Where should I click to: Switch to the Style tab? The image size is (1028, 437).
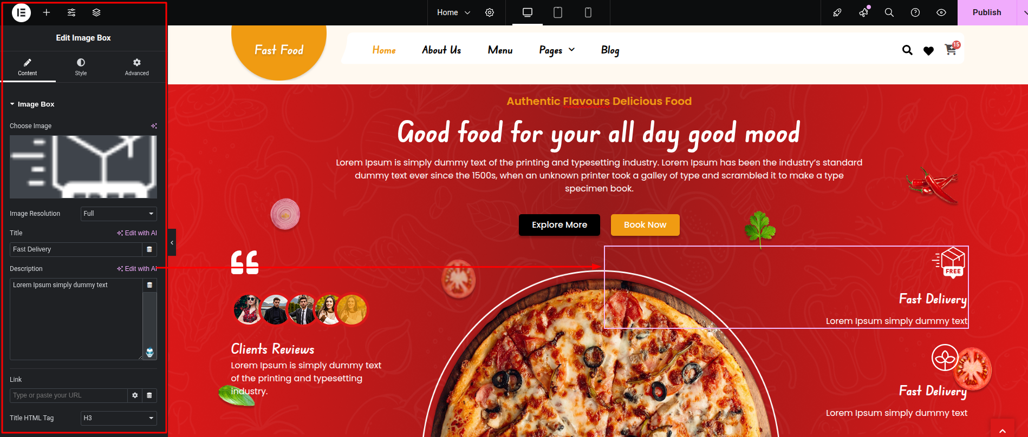click(x=81, y=67)
